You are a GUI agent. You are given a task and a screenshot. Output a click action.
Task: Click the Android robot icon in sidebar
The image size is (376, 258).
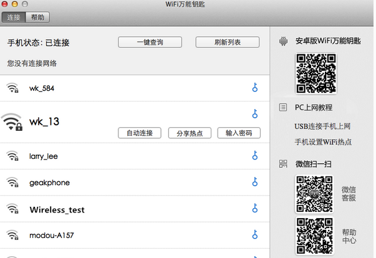point(283,41)
